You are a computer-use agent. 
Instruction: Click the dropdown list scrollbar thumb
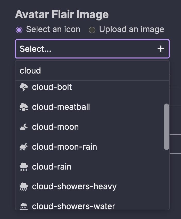click(167, 126)
